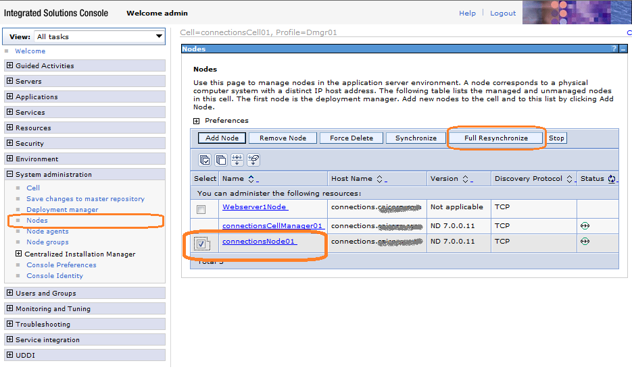632x384 pixels.
Task: Sort by Host Name column arrows
Action: [379, 179]
